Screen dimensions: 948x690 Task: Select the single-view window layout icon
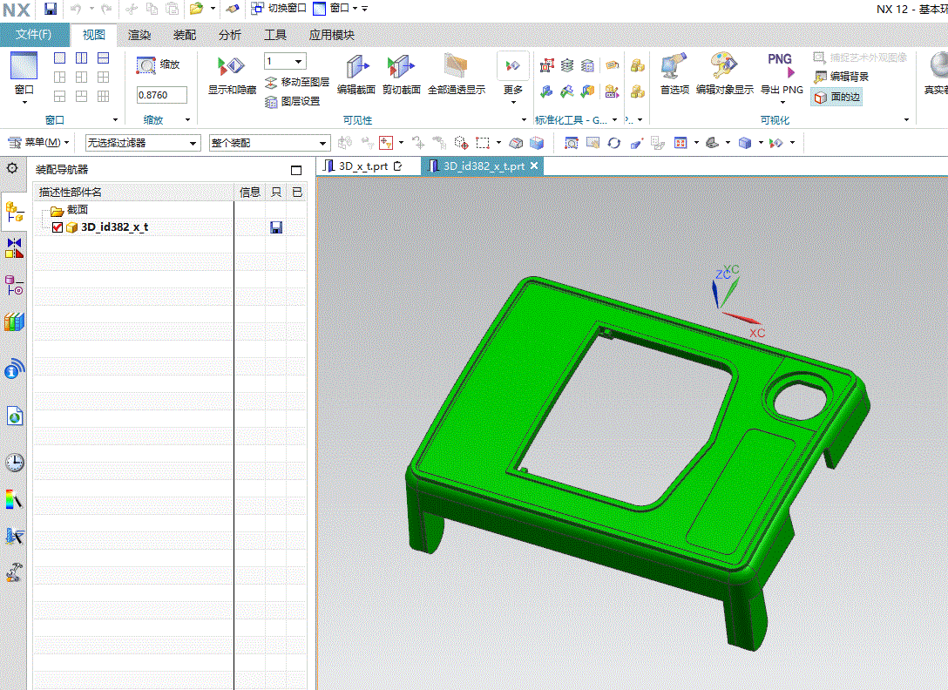tap(59, 58)
